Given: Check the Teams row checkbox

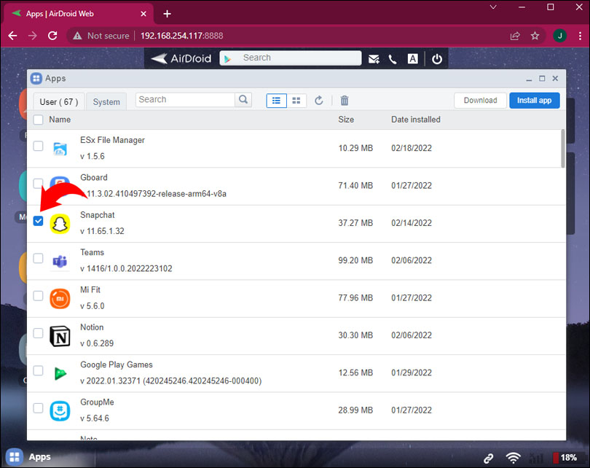Looking at the screenshot, I should [x=38, y=258].
